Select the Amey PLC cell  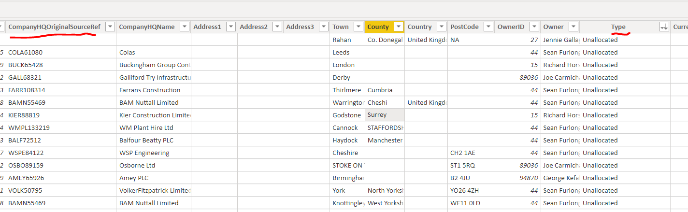pyautogui.click(x=154, y=178)
